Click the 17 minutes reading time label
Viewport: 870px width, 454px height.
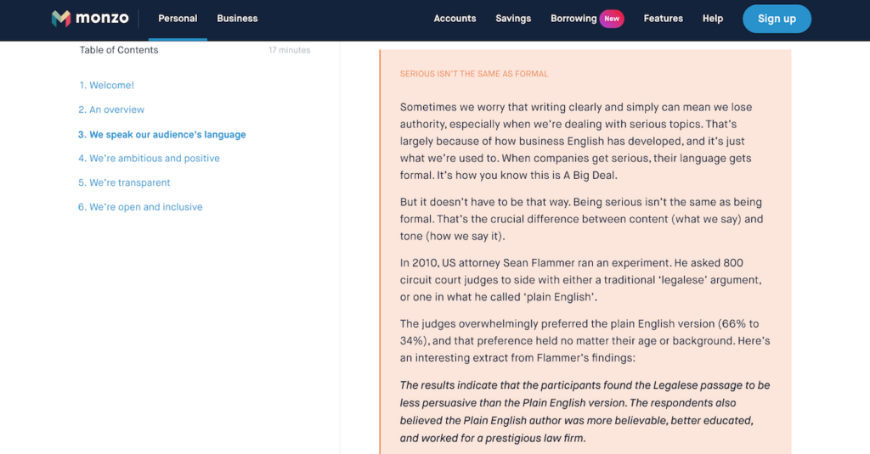pos(289,50)
